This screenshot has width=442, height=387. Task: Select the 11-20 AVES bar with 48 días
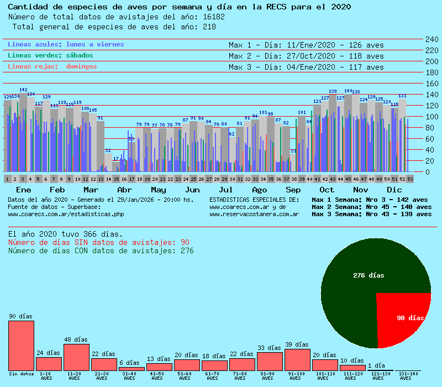coord(76,357)
